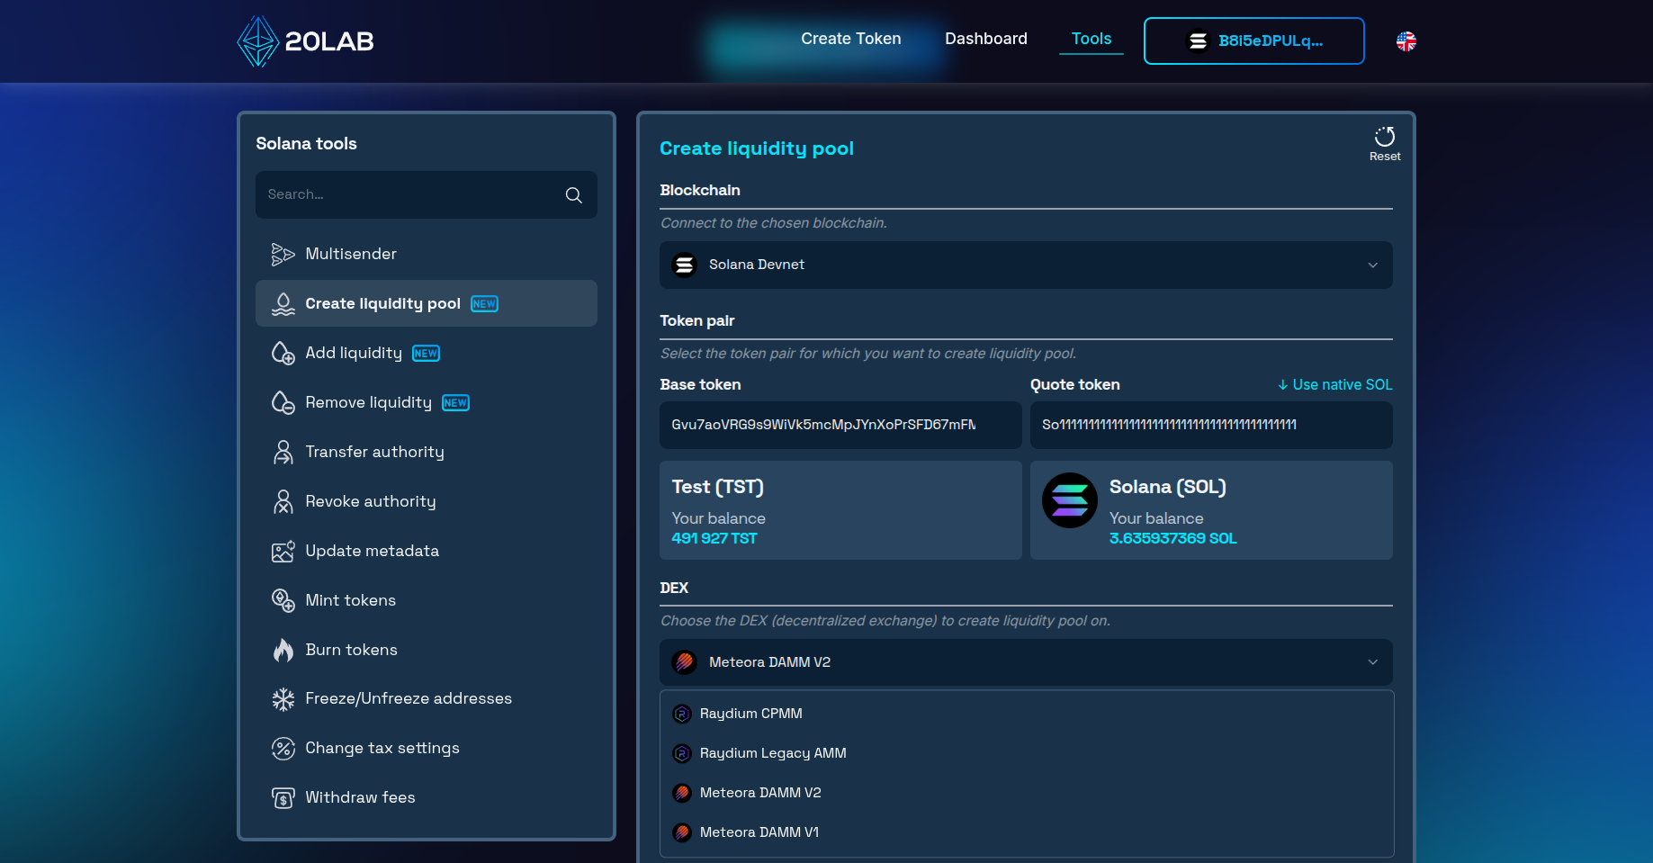The height and width of the screenshot is (863, 1653).
Task: Click the Solana (SOL) token name
Action: point(1168,488)
